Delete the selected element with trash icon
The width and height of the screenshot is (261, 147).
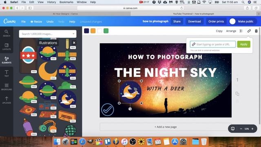256,31
